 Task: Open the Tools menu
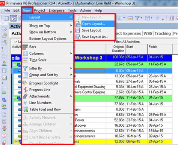pos(72,10)
